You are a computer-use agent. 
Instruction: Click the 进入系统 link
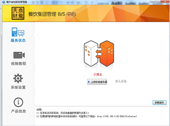121,81
